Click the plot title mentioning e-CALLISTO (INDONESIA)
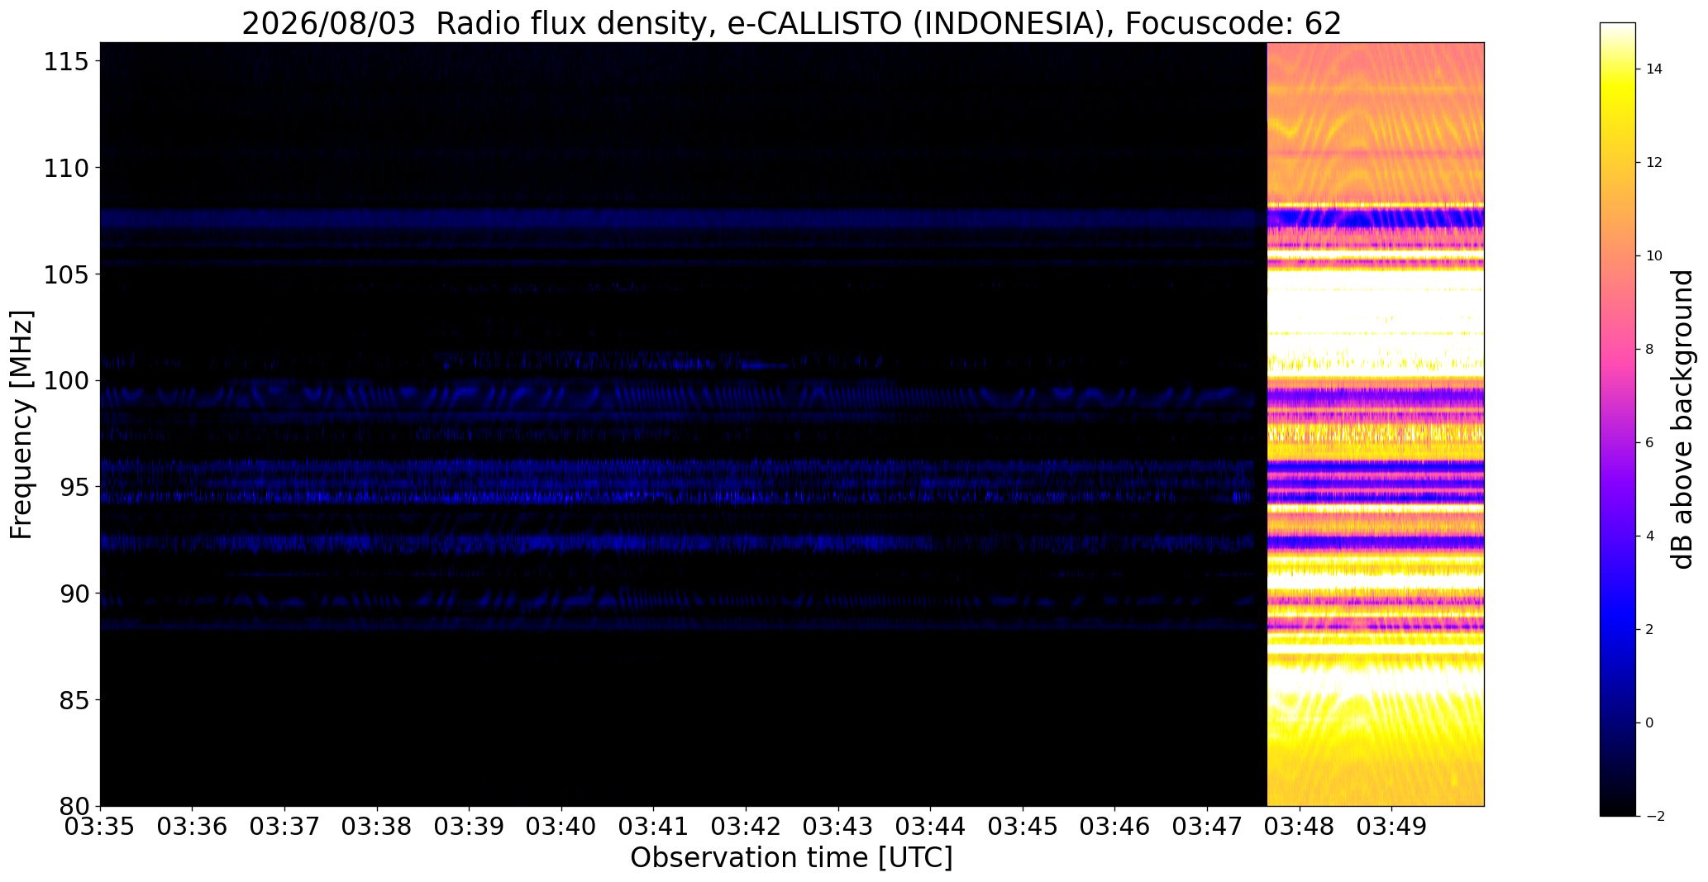The width and height of the screenshot is (1708, 882). [791, 24]
